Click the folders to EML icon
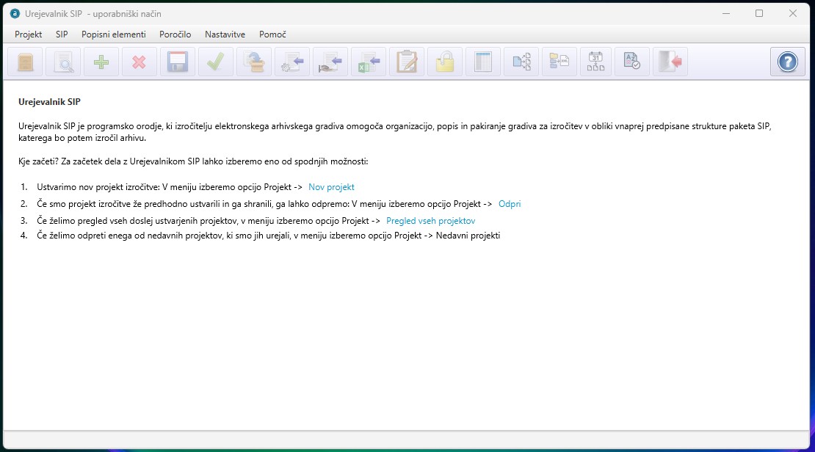 click(x=559, y=62)
